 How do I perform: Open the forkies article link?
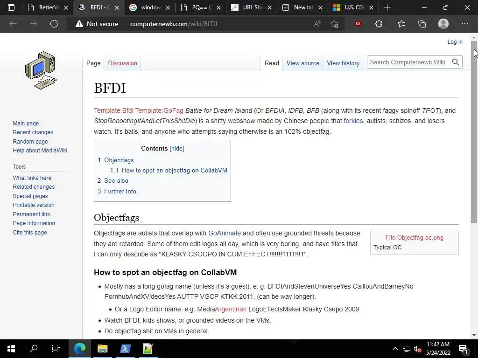[353, 121]
